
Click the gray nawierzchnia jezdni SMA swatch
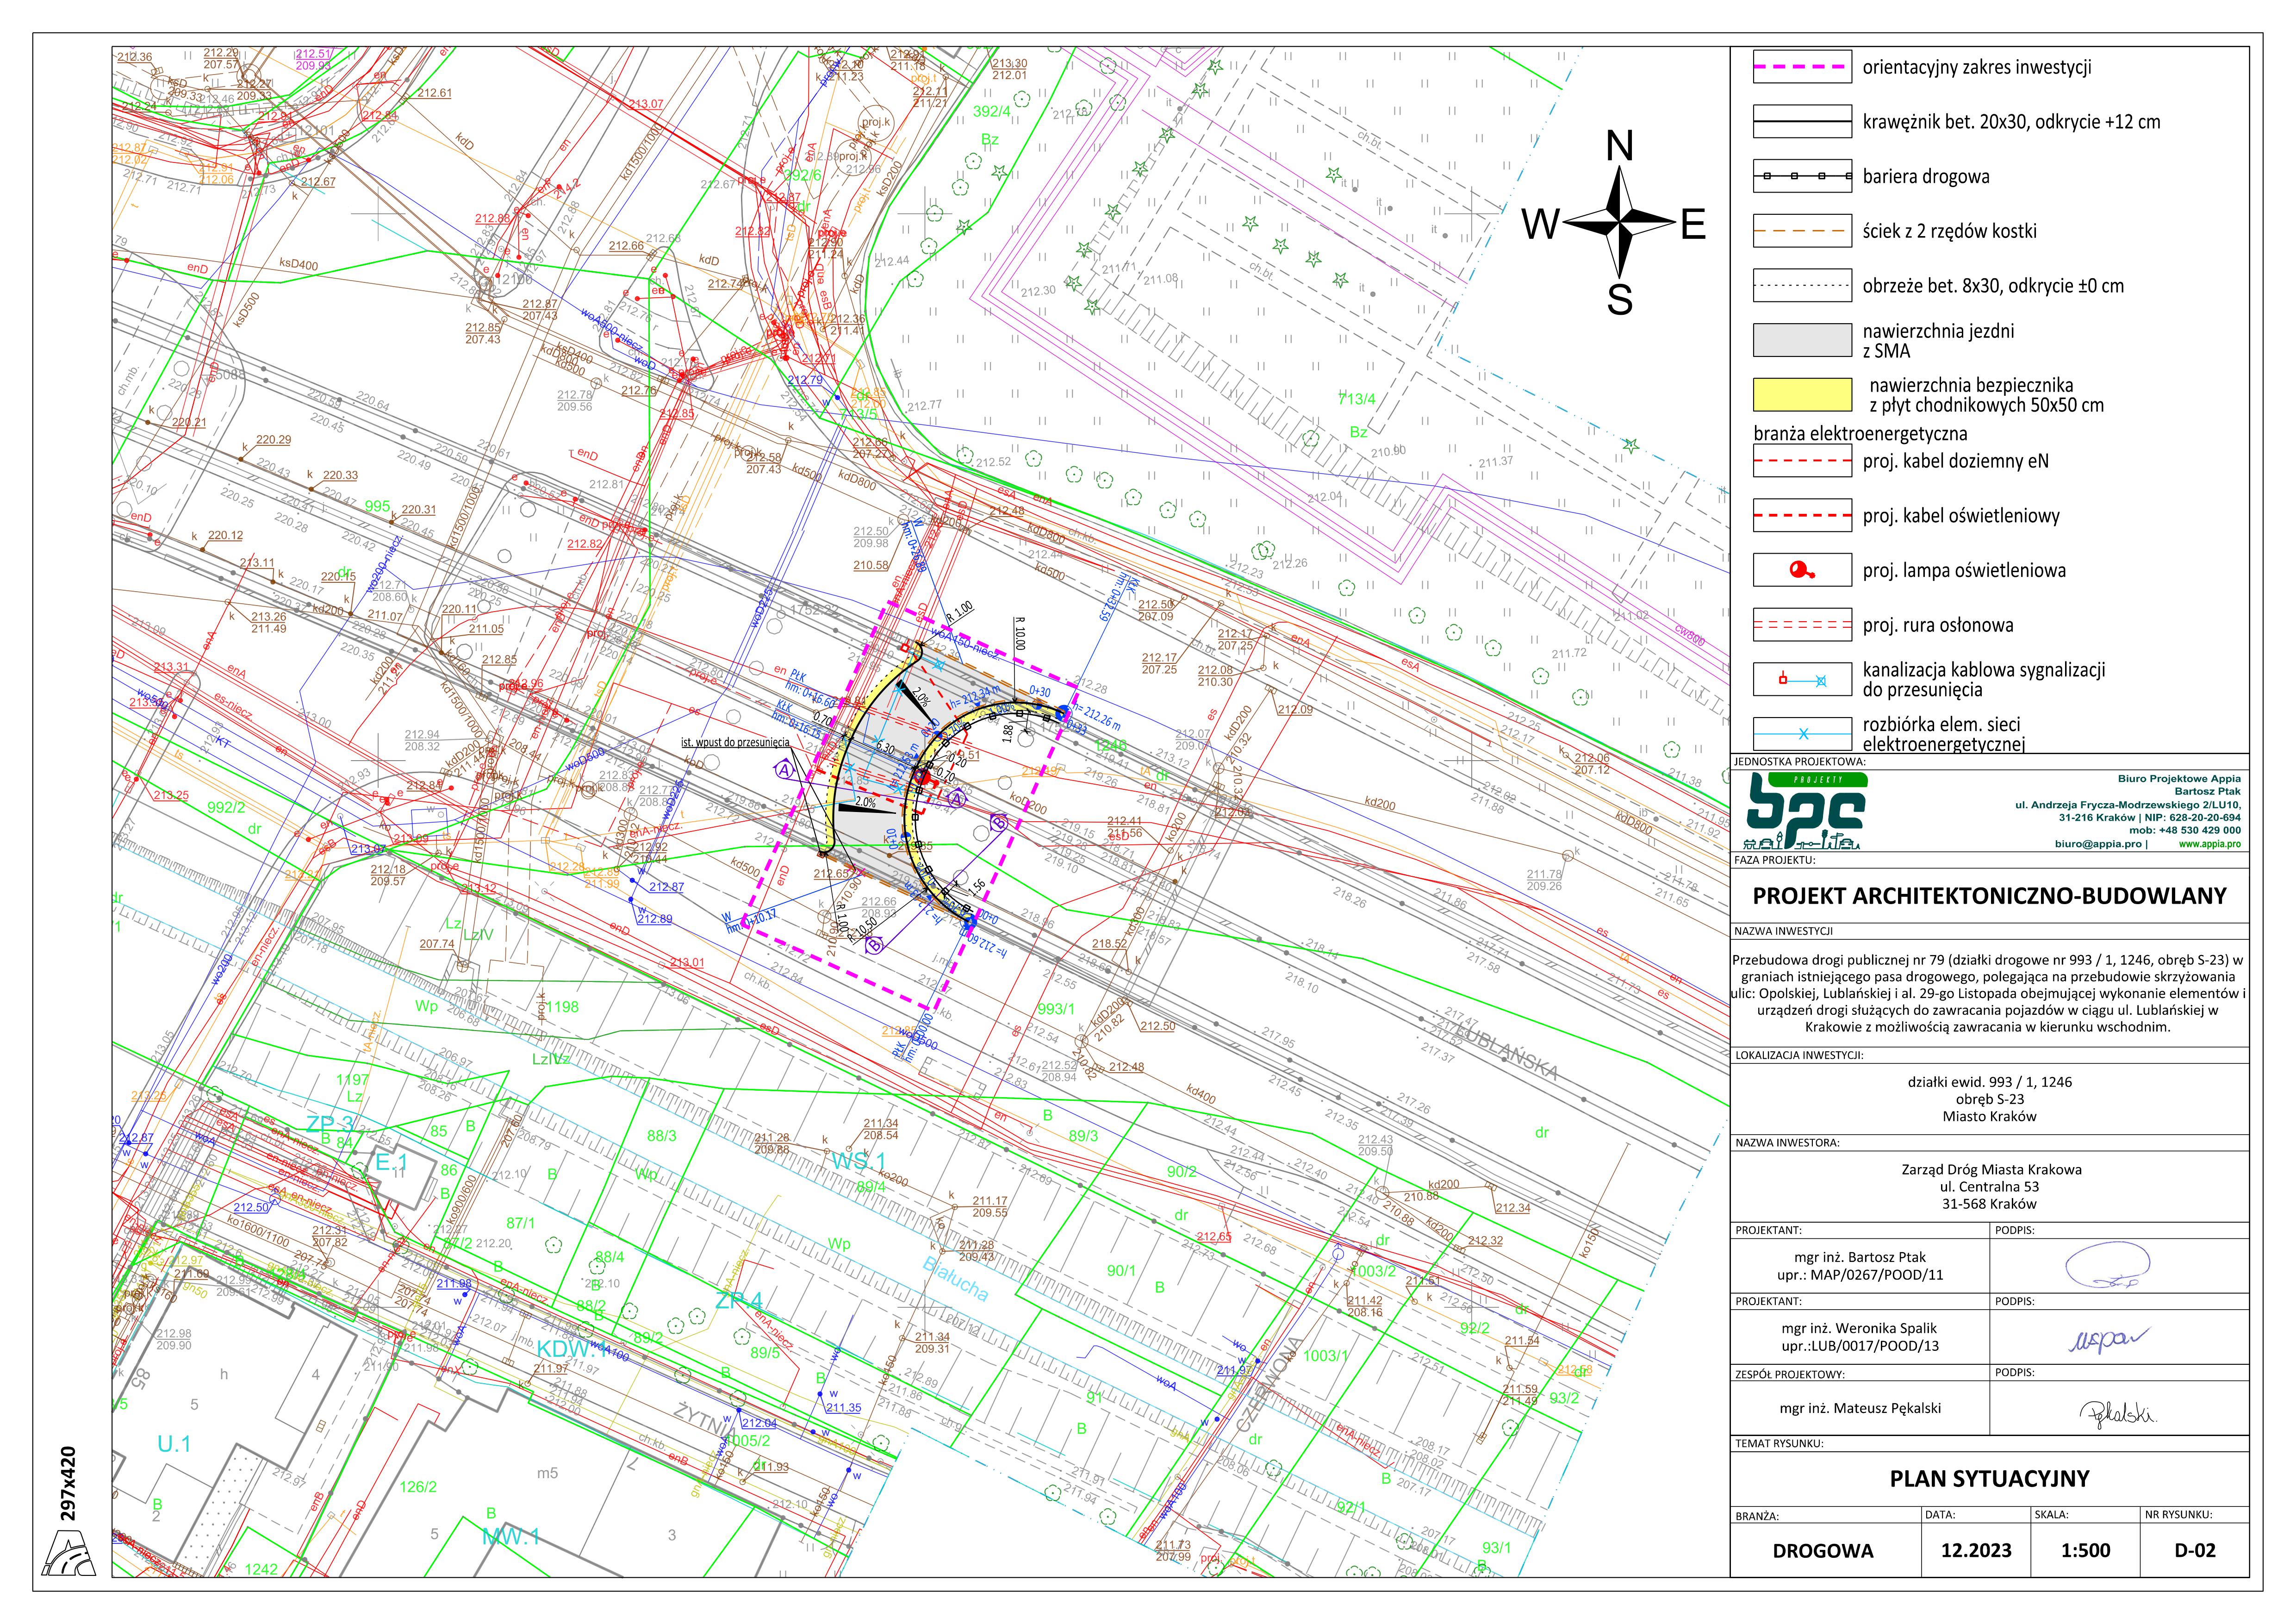point(1802,340)
